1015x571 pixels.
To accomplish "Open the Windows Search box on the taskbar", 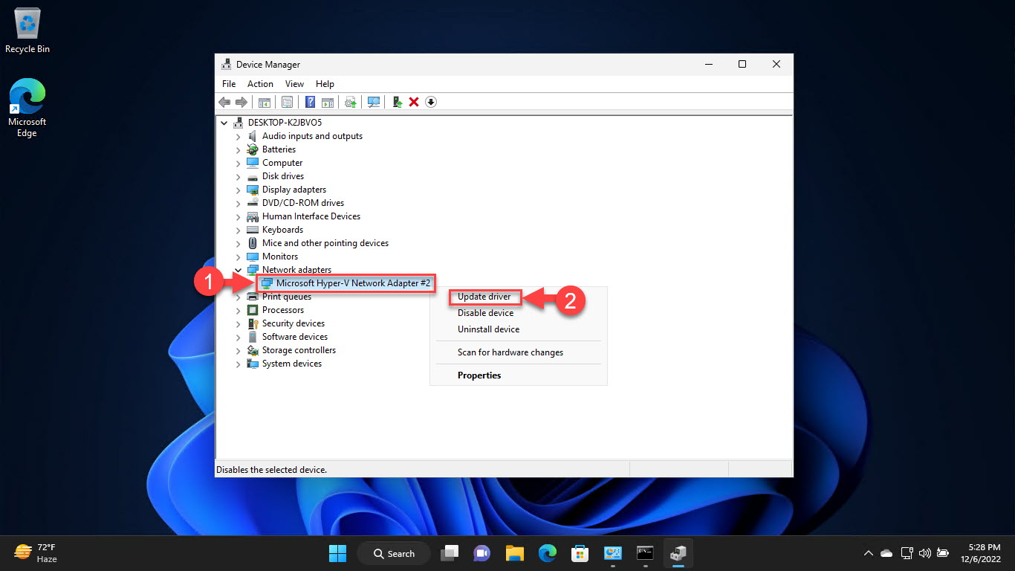I will tap(393, 553).
